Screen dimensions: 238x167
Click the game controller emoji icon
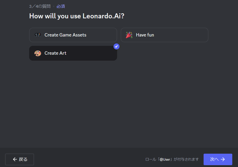tap(38, 35)
